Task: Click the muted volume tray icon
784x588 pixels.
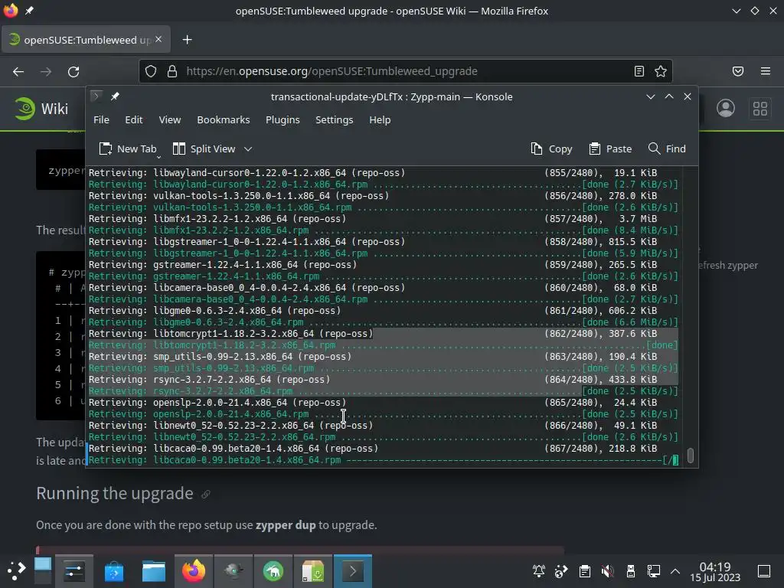Action: point(607,571)
